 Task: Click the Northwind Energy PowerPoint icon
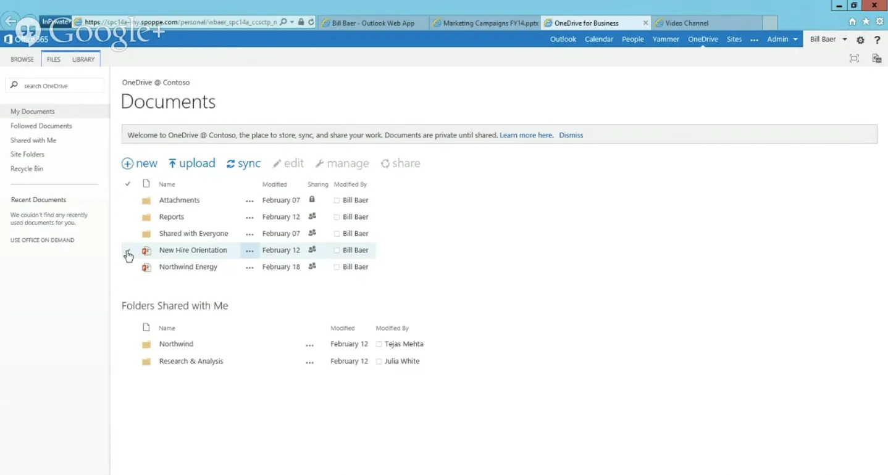[146, 267]
